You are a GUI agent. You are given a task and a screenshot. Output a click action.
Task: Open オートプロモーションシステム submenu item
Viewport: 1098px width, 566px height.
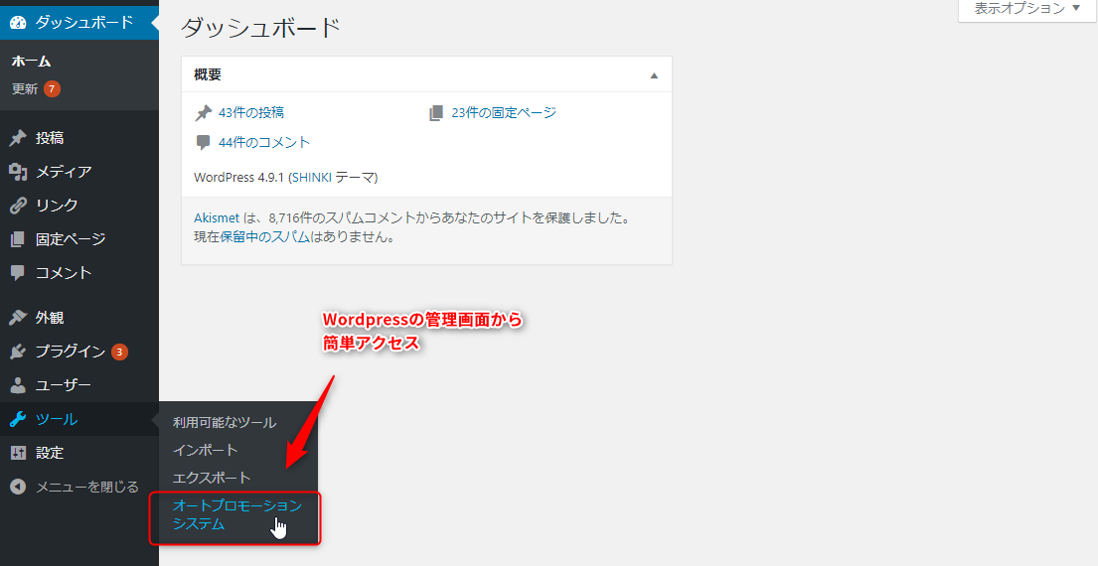(237, 514)
